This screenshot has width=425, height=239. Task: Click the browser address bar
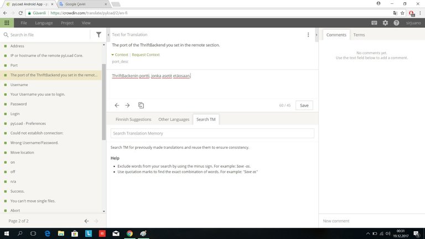tap(209, 13)
